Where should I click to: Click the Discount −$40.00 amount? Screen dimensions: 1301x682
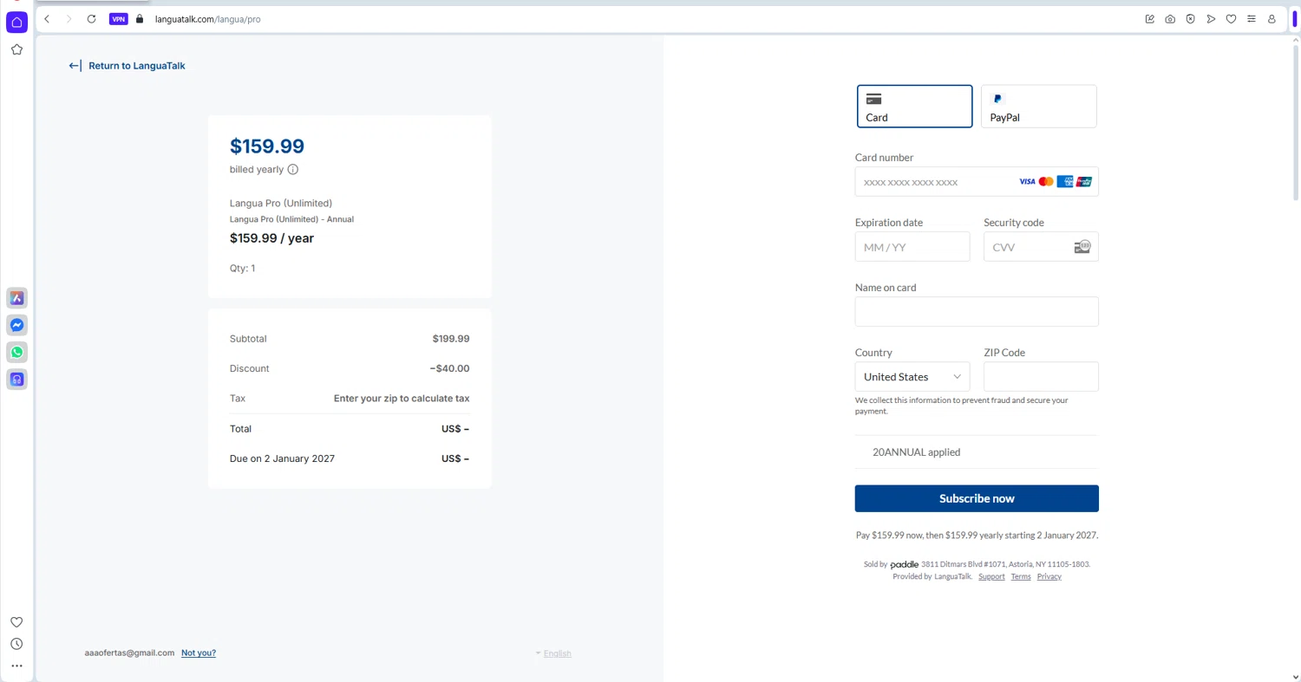tap(449, 368)
